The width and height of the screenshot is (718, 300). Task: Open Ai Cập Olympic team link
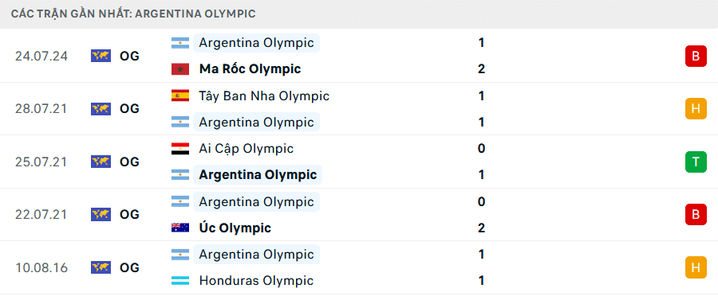[x=247, y=149]
